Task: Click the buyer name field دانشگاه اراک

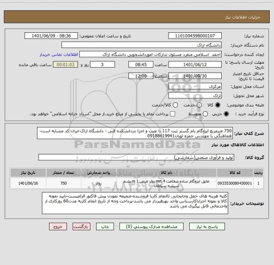Action: 142,45
